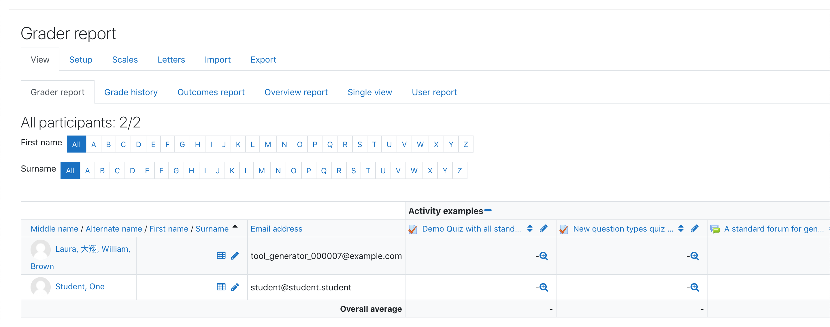The image size is (830, 327).
Task: Edit New question types quiz column pencil
Action: [695, 229]
